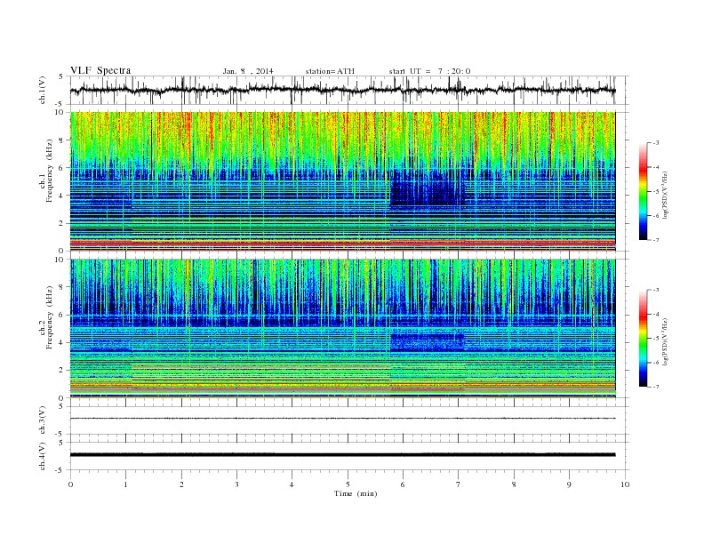Click the dark blue dropout in ch.1 spectrogram
This screenshot has width=704, height=544.
(x=428, y=188)
